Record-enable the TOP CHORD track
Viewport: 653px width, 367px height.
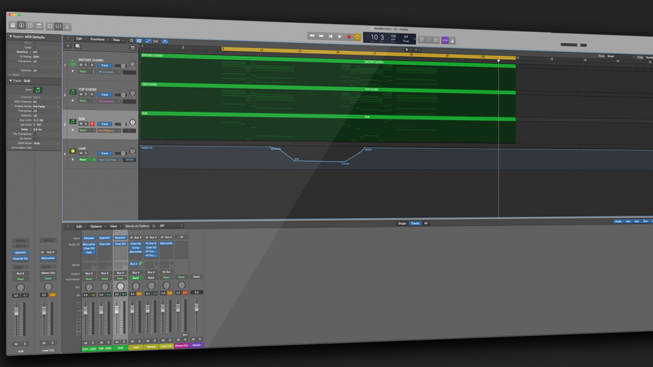point(92,94)
